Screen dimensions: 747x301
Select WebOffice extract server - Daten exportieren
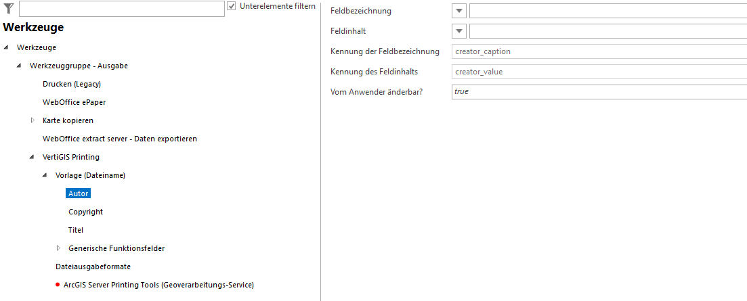point(119,139)
